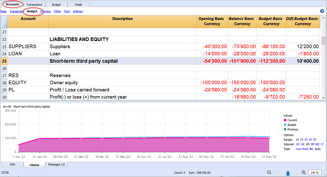Click the -7'260.00 difference cell
327x177 pixels.
pos(303,97)
